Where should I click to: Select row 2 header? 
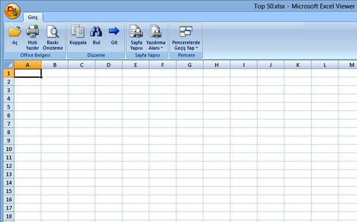tap(9, 81)
